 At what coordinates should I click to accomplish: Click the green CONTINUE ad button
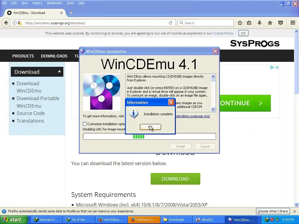coord(245,103)
